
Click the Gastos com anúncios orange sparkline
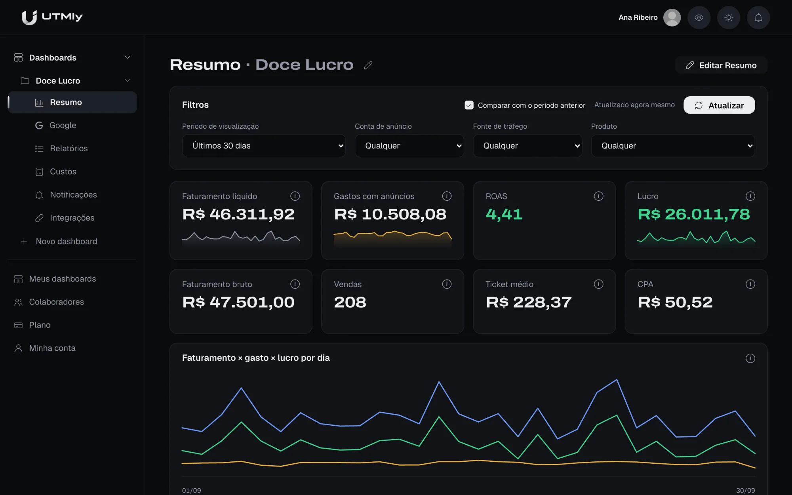(x=392, y=239)
